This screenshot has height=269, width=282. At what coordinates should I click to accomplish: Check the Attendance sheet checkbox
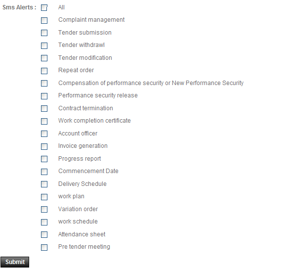tap(44, 234)
